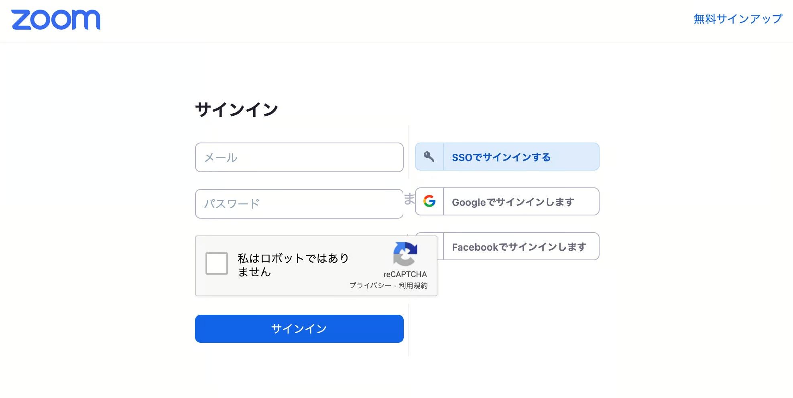Click the robot verification label text

293,265
